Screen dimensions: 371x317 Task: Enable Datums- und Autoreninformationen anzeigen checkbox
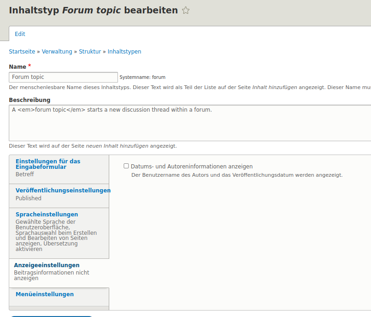click(126, 166)
